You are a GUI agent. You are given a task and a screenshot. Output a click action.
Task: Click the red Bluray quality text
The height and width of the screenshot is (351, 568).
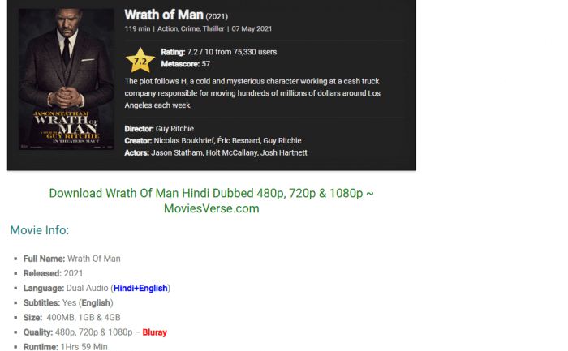click(x=155, y=332)
